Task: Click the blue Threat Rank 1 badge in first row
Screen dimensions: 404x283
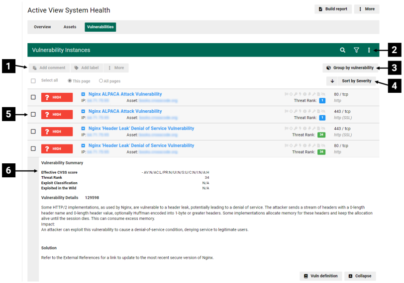Action: pyautogui.click(x=322, y=101)
